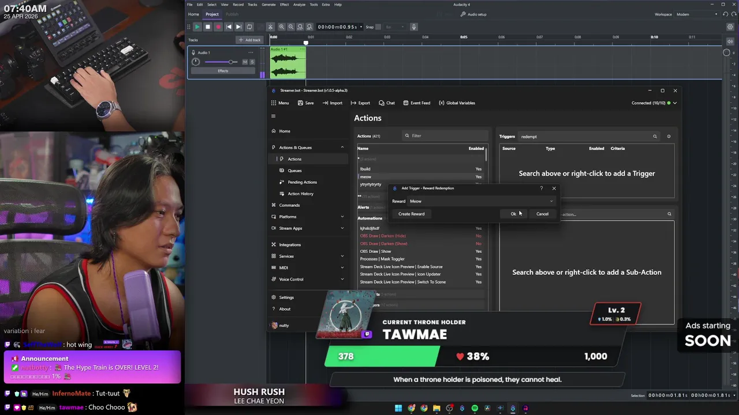Click the Stop button in Audacity
The image size is (739, 415).
pos(207,27)
